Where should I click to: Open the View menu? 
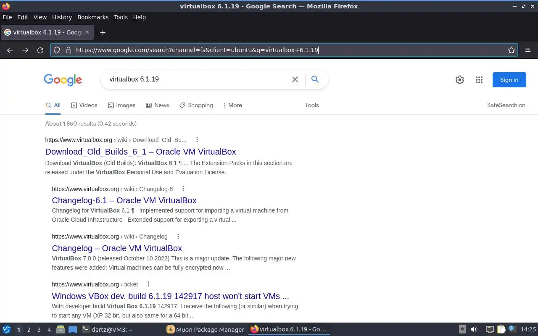click(x=40, y=17)
